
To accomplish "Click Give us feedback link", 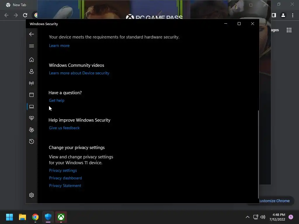I will pyautogui.click(x=64, y=128).
